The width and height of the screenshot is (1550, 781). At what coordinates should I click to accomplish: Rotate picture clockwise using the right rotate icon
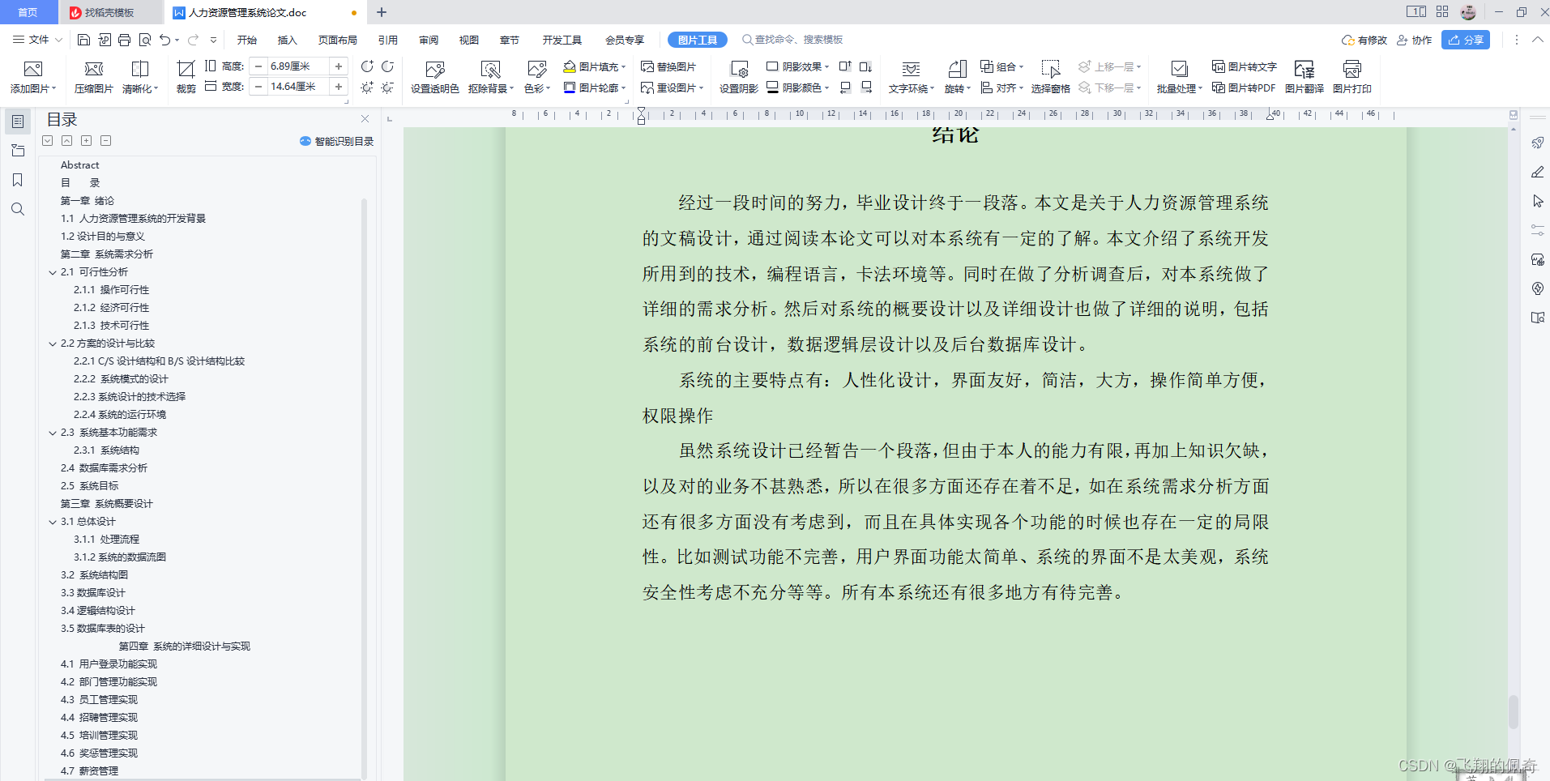click(x=388, y=66)
